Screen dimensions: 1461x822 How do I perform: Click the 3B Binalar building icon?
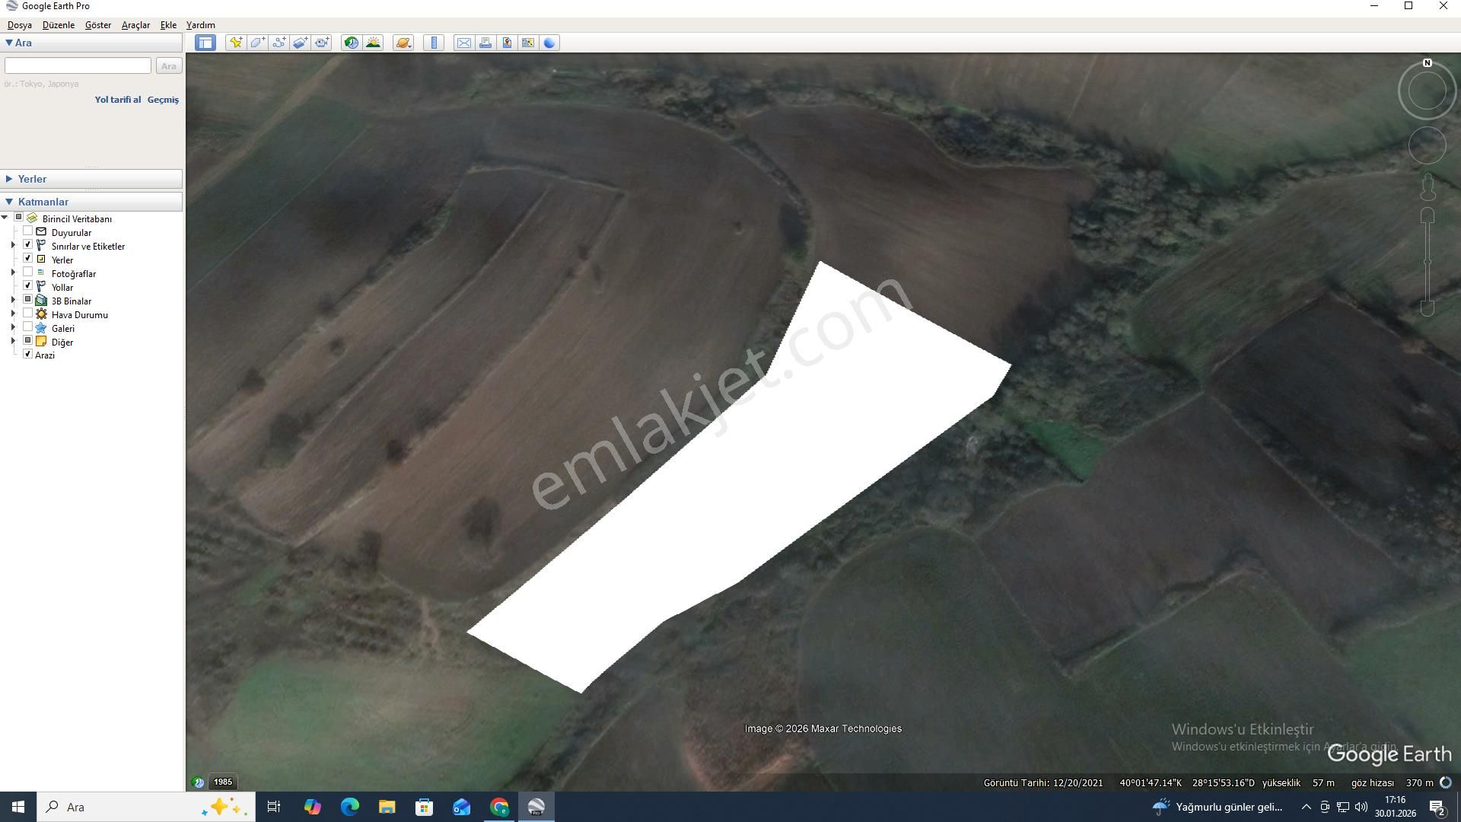coord(41,300)
